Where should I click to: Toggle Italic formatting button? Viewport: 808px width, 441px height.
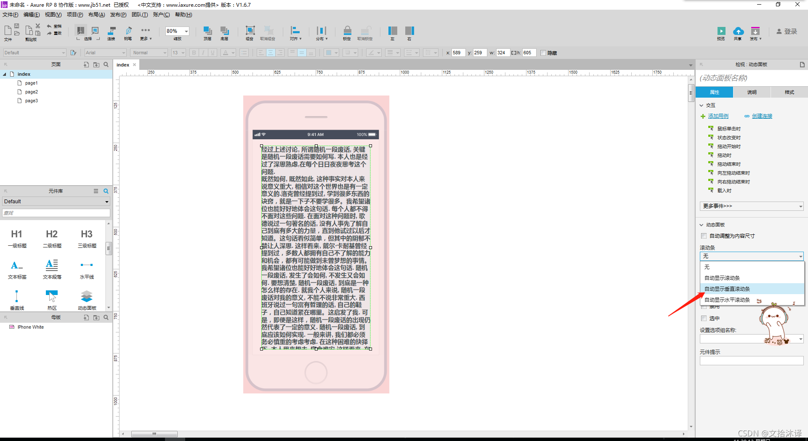(203, 53)
